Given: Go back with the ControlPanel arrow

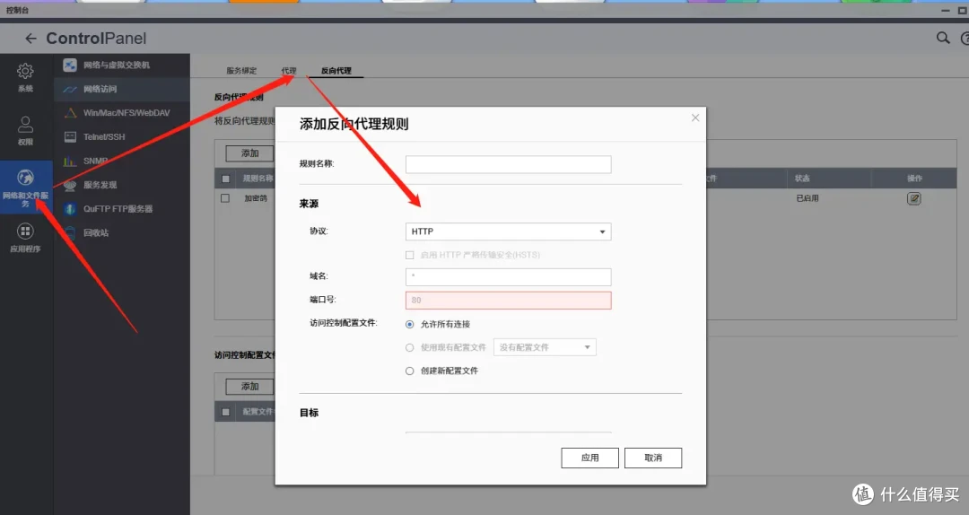Looking at the screenshot, I should 31,39.
